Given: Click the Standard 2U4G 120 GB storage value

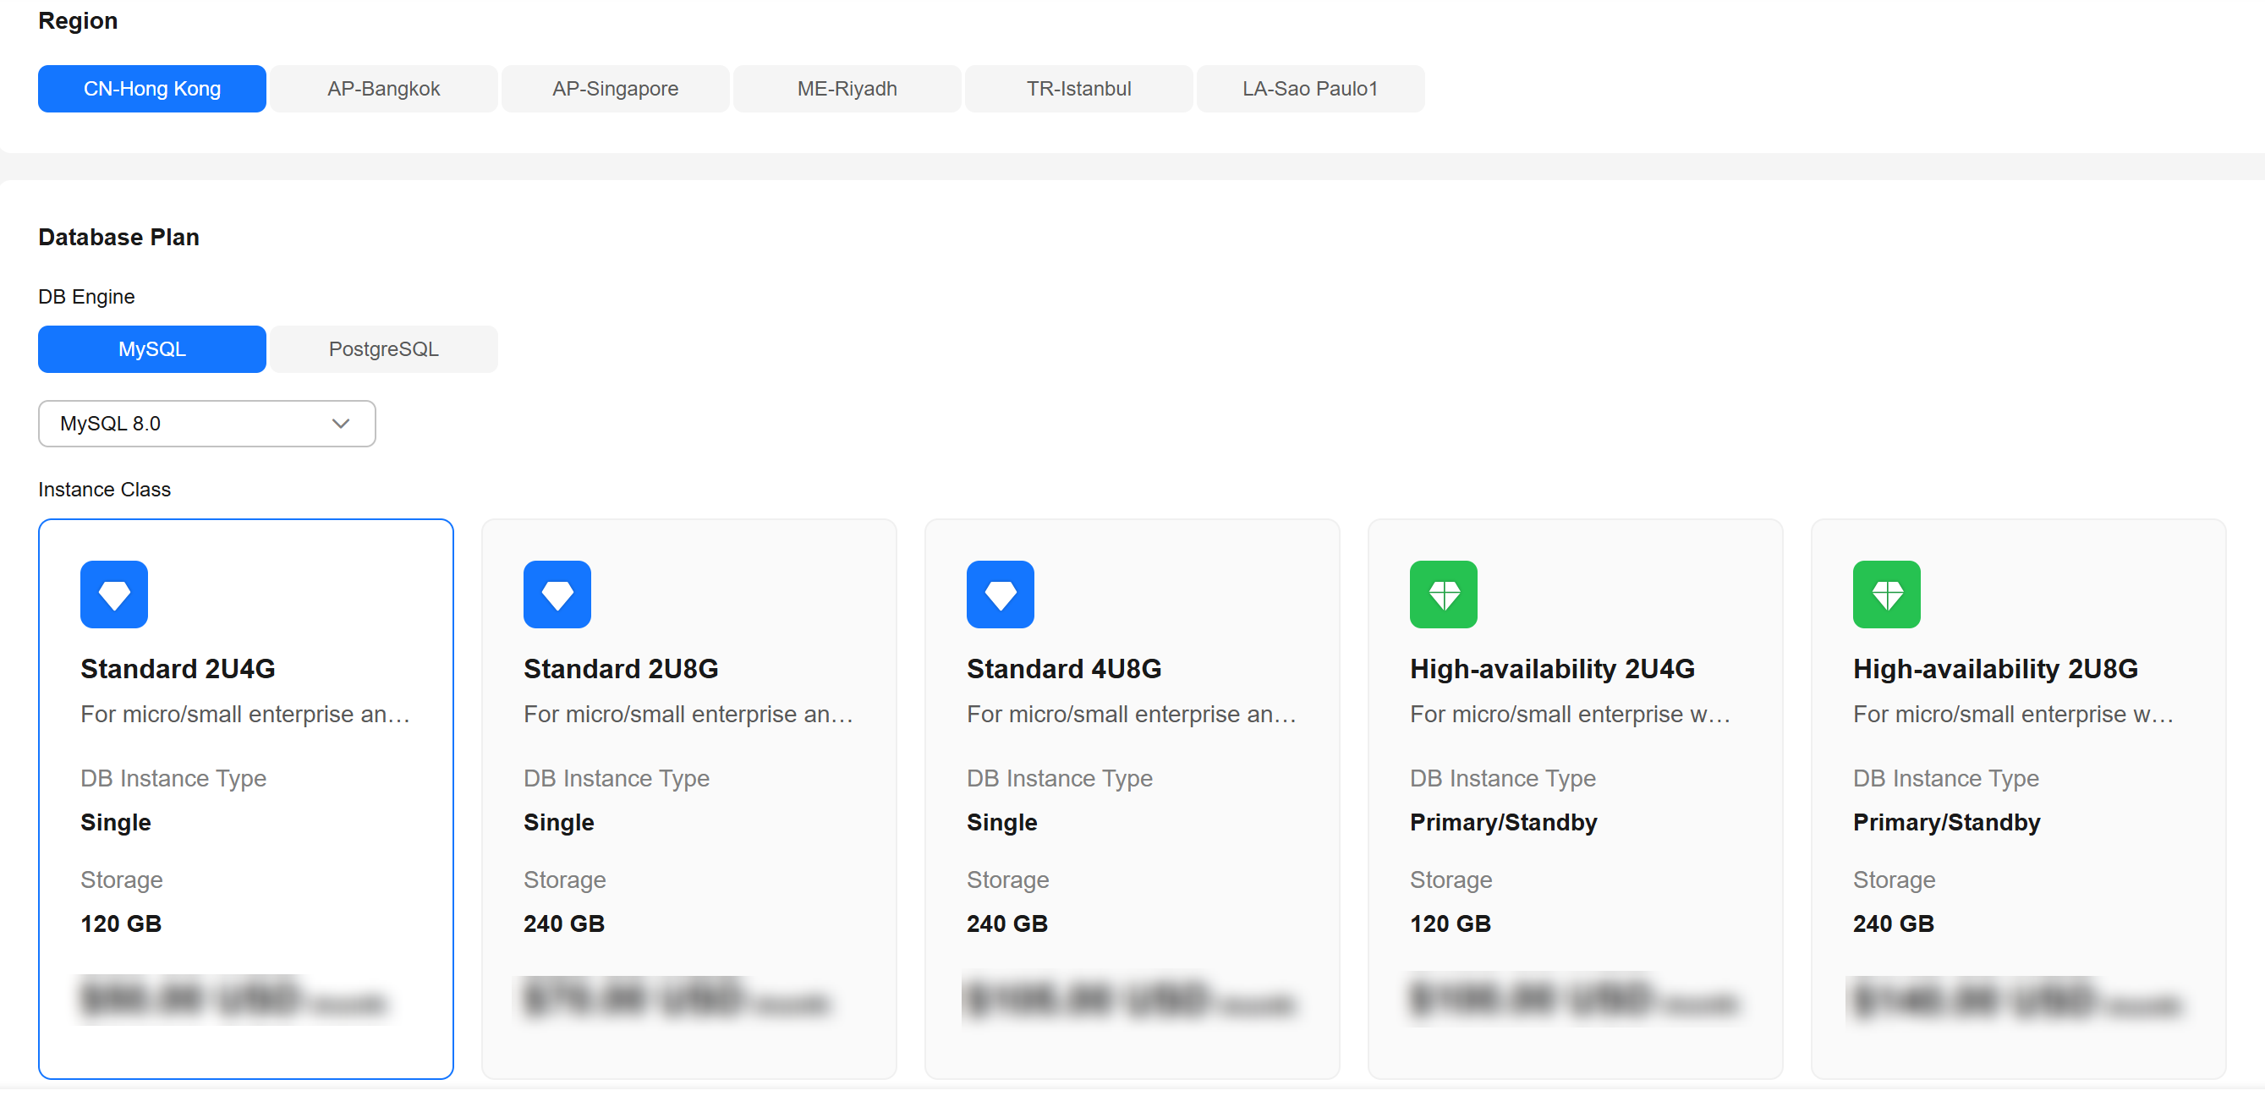Looking at the screenshot, I should click(121, 924).
